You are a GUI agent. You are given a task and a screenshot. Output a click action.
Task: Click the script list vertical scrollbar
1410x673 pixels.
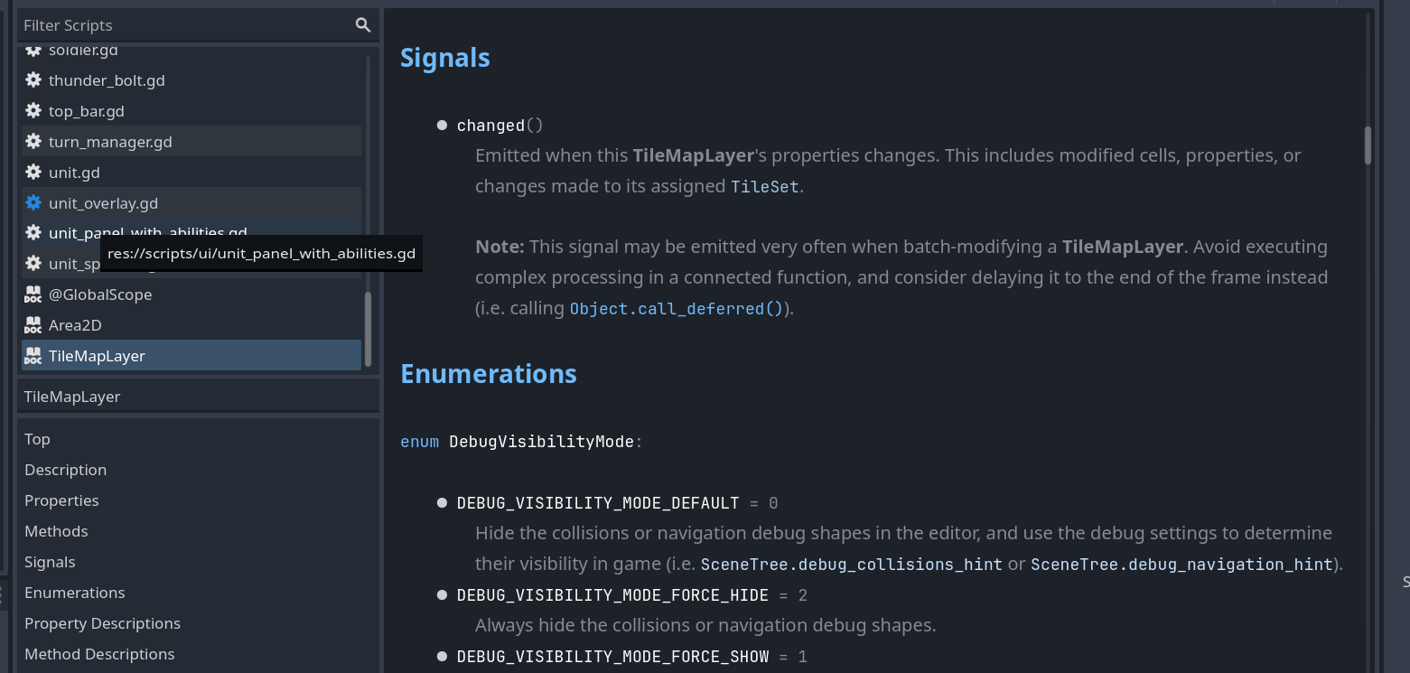(x=368, y=329)
